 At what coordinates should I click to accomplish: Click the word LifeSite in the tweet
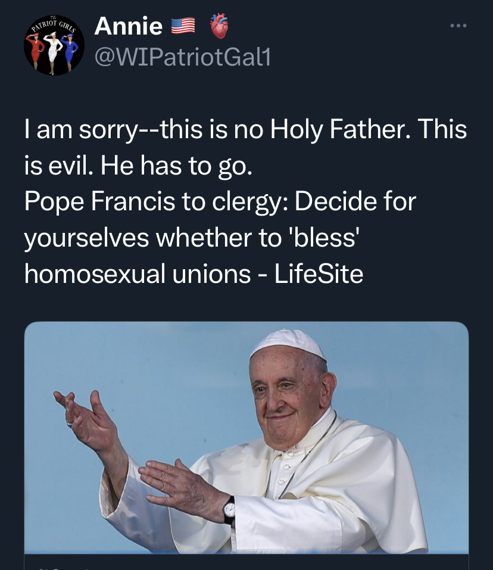(318, 273)
